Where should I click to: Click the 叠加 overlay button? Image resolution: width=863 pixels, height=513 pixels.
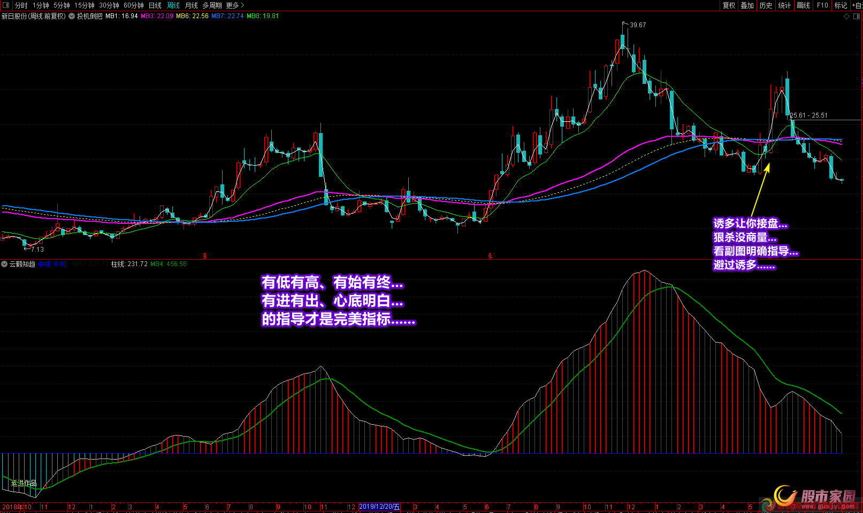point(747,5)
